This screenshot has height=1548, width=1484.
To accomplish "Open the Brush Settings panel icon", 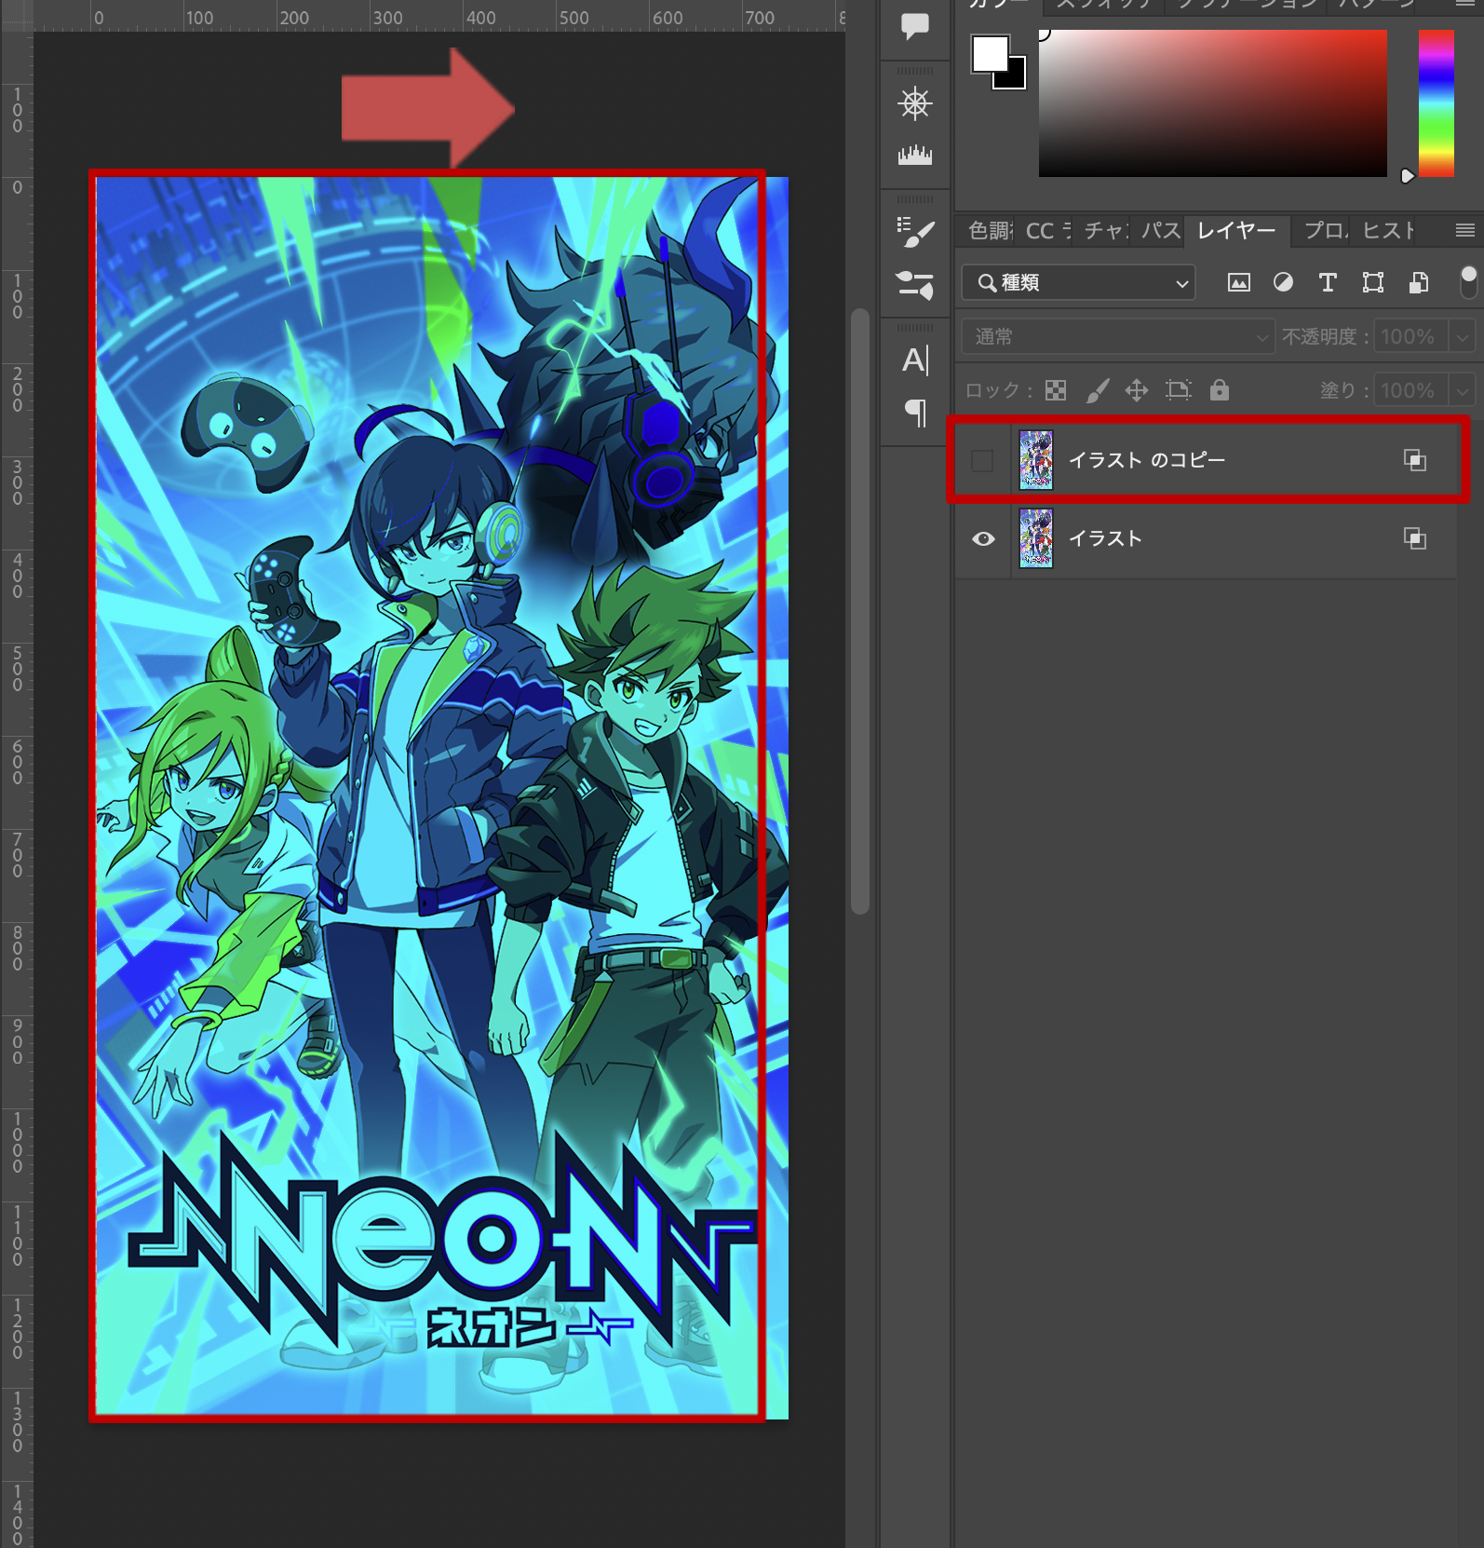I will [x=915, y=284].
